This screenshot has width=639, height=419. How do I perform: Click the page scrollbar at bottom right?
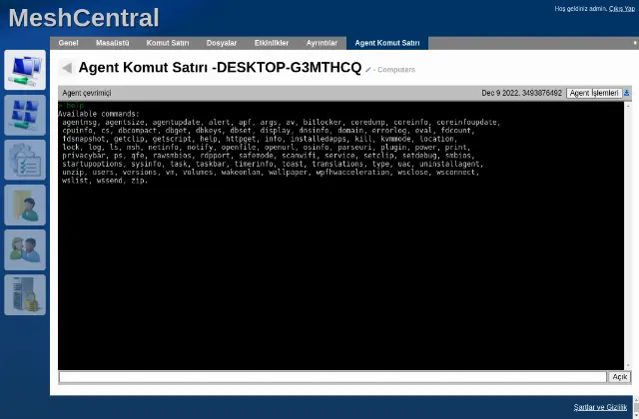point(636,407)
